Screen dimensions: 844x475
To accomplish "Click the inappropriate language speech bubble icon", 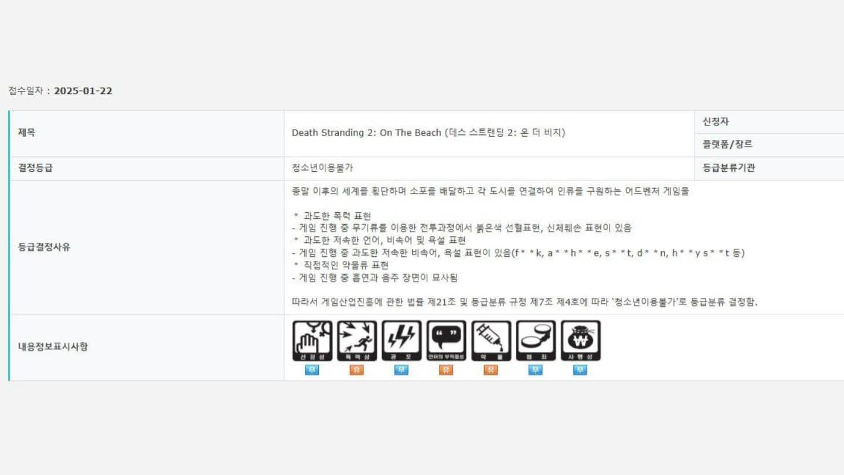I will [446, 341].
